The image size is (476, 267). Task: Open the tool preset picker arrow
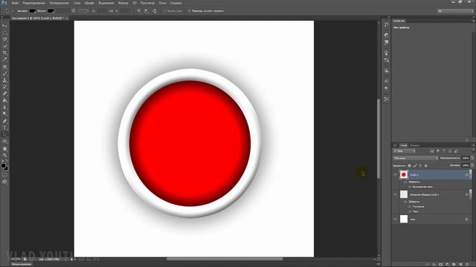[x=13, y=11]
